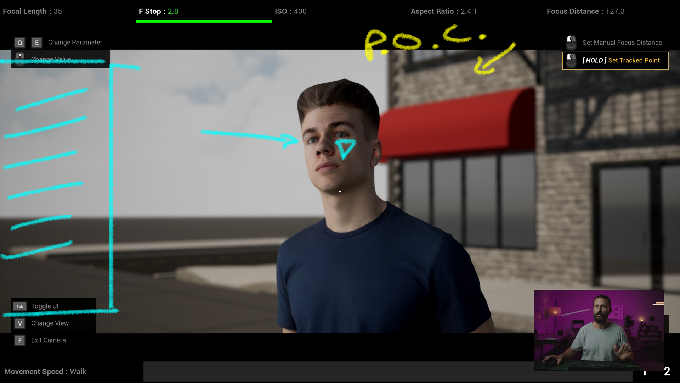
Task: Click mouse icon beside Set Tracked Point
Action: click(571, 60)
